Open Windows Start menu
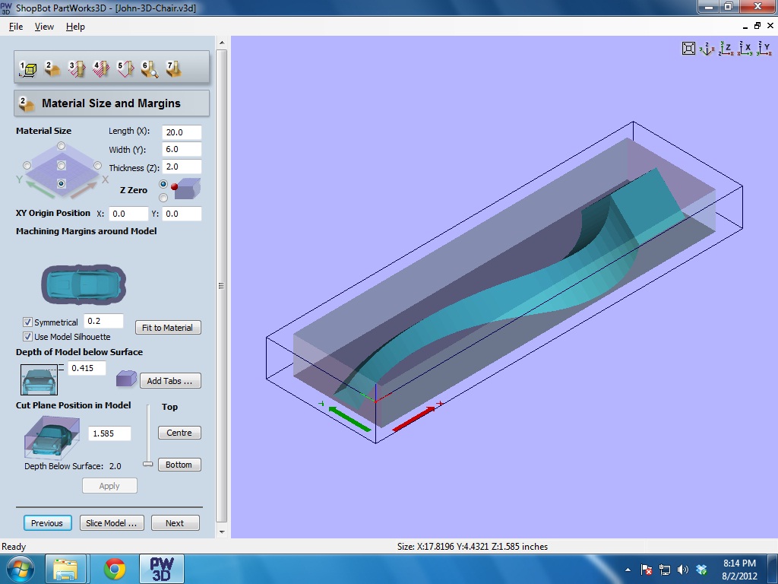The height and width of the screenshot is (584, 778). (x=20, y=569)
